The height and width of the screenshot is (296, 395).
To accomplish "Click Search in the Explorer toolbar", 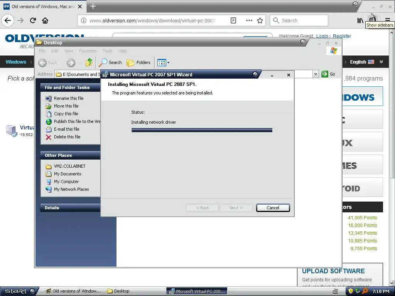I will (110, 62).
